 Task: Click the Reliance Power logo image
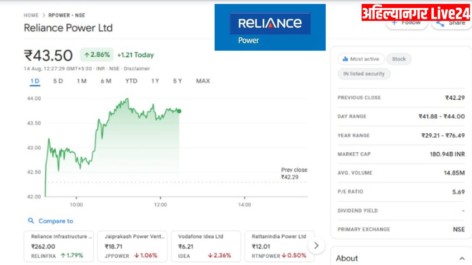pos(270,27)
